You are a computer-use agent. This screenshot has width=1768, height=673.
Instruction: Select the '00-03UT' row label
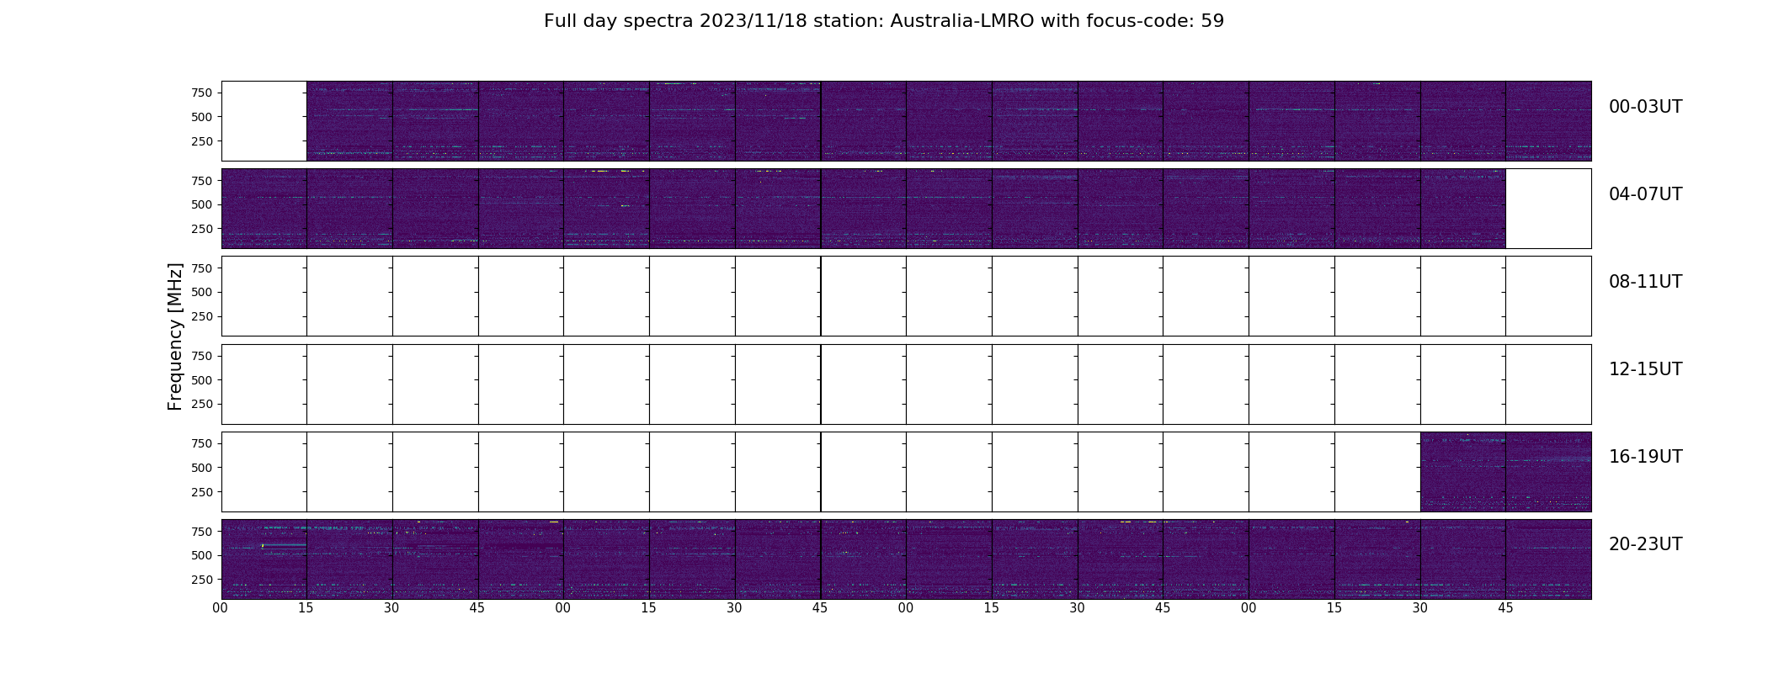tap(1645, 107)
